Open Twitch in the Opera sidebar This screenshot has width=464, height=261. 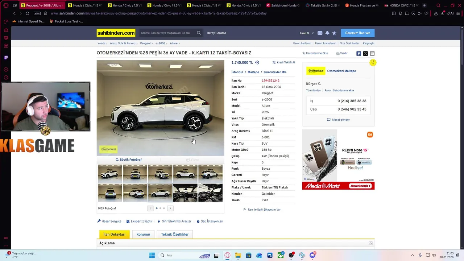click(x=6, y=57)
